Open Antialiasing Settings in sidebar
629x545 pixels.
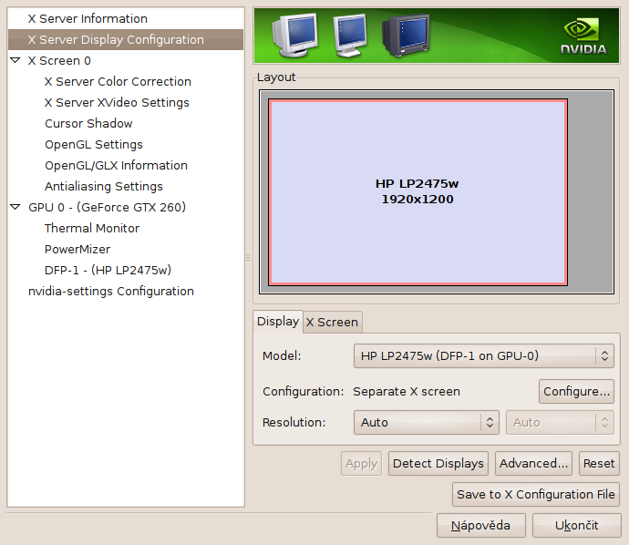104,186
